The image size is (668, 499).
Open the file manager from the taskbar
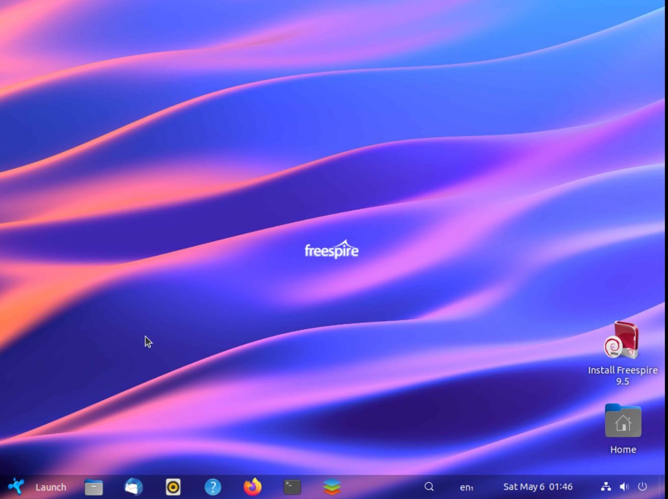pyautogui.click(x=93, y=487)
